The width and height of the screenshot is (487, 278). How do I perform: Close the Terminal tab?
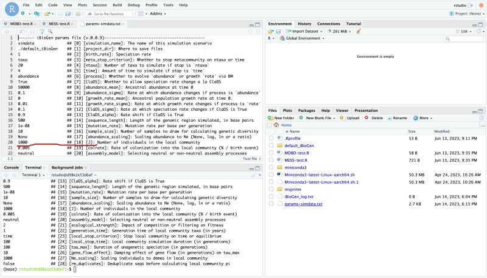click(44, 167)
